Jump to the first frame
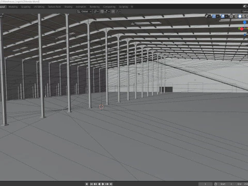The height and width of the screenshot is (186, 248). pos(91,184)
